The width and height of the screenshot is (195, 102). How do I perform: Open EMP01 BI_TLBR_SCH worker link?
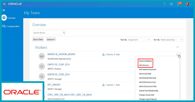coord(58,64)
